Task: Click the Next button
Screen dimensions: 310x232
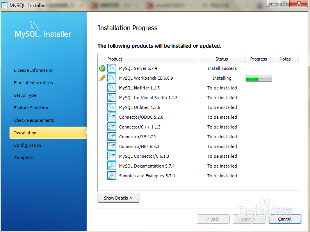Action: [x=249, y=219]
